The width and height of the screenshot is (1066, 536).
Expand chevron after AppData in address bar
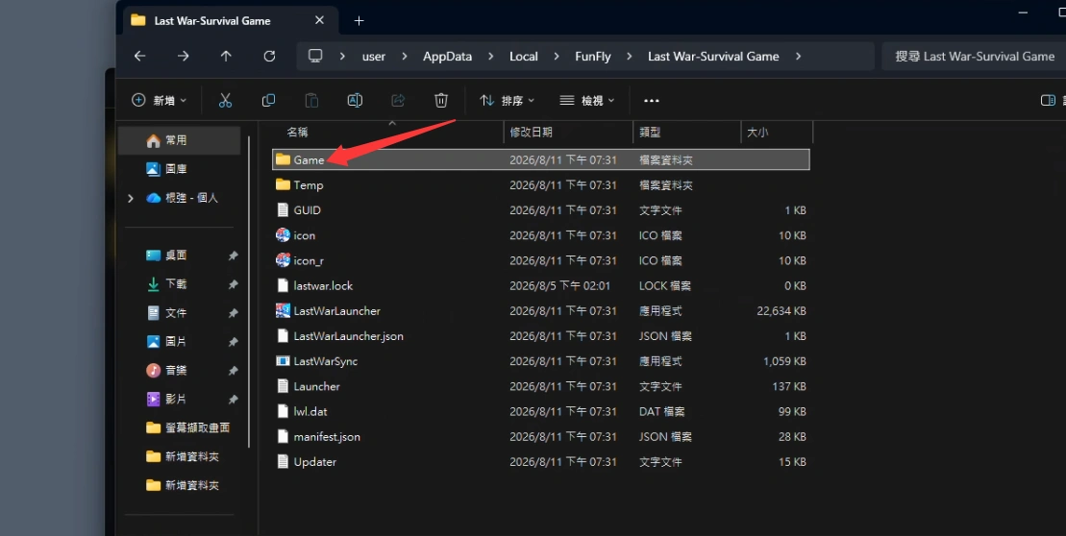point(491,57)
